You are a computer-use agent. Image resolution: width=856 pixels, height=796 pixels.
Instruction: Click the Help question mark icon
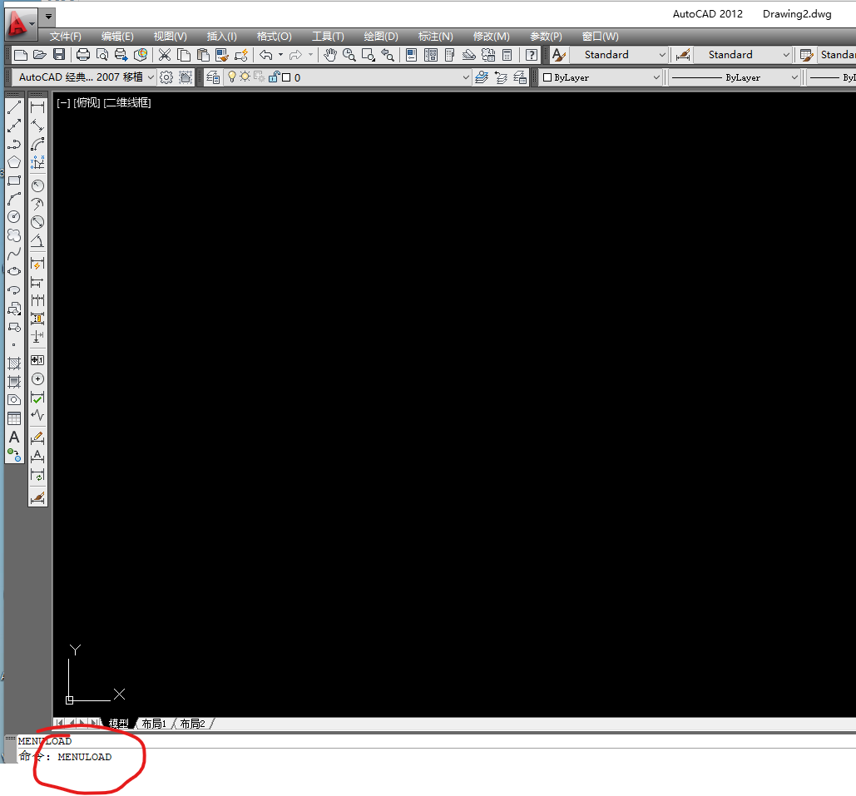[532, 55]
